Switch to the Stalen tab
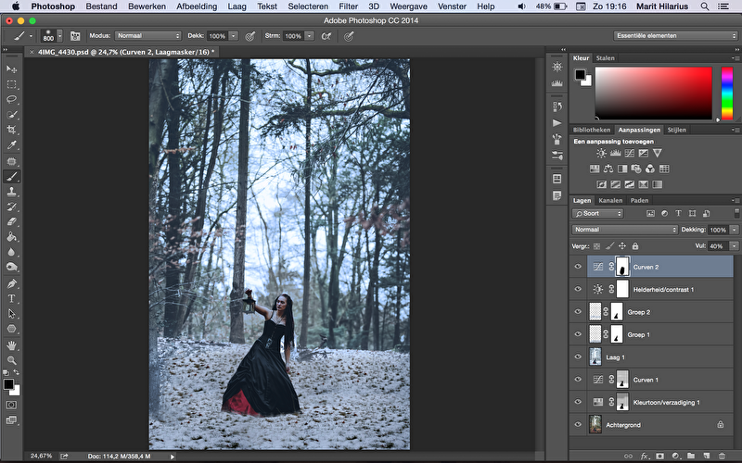The image size is (742, 463). click(606, 58)
